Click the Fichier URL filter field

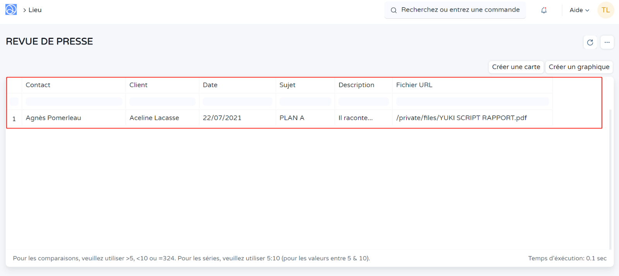472,102
